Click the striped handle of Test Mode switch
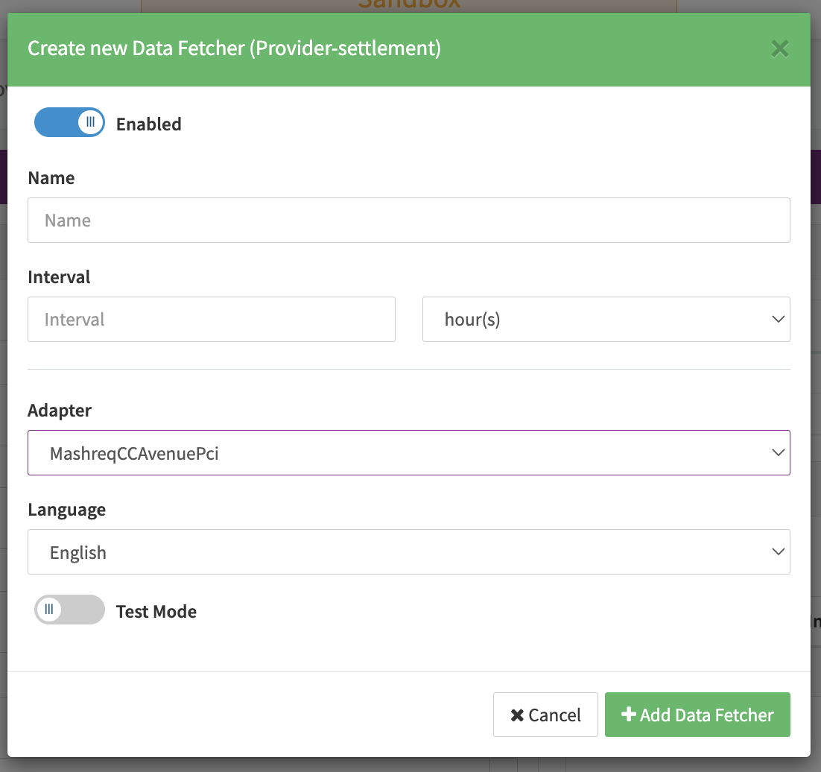The image size is (821, 772). click(49, 610)
